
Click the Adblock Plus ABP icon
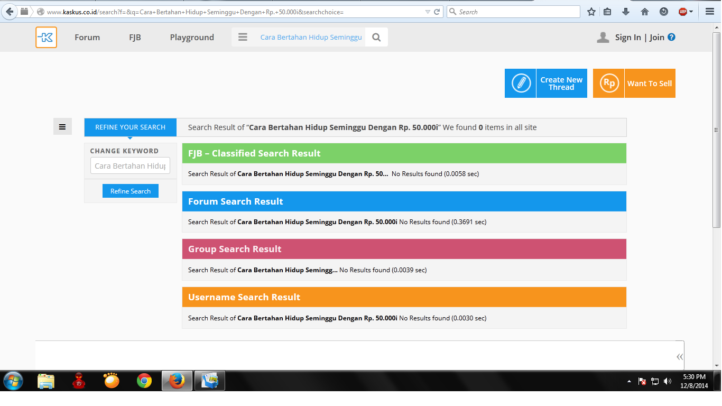click(683, 12)
